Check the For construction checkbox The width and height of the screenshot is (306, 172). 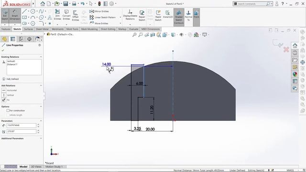(8, 110)
